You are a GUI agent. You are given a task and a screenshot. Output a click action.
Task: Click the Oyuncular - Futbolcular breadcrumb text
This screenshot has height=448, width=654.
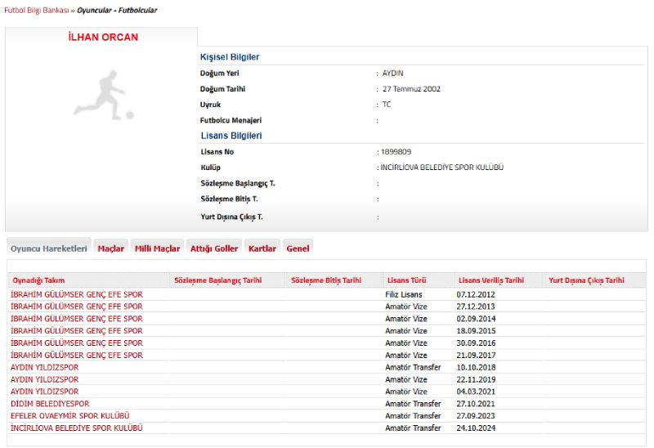click(117, 11)
